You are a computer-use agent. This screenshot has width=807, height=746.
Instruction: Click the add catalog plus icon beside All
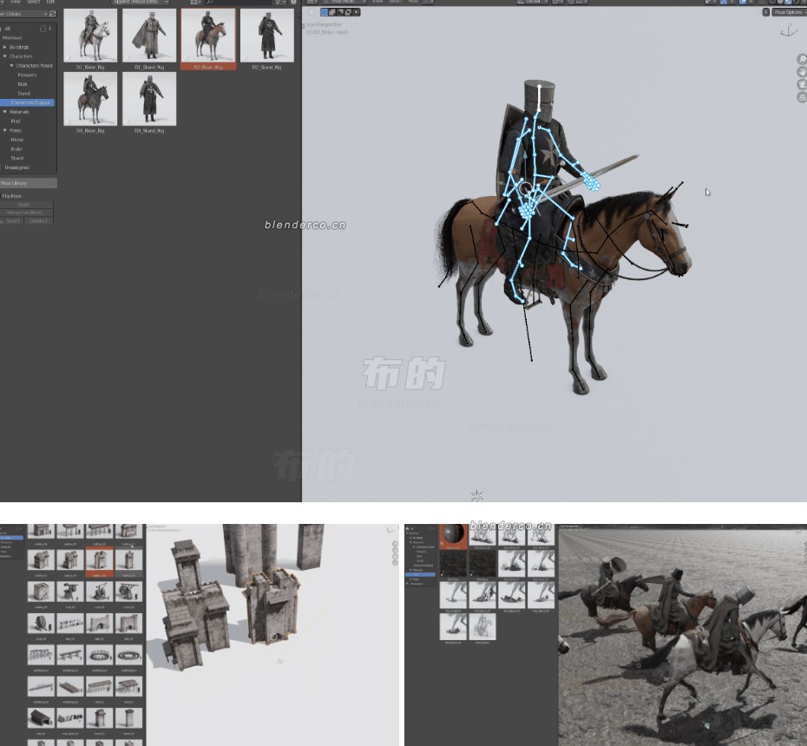50,29
